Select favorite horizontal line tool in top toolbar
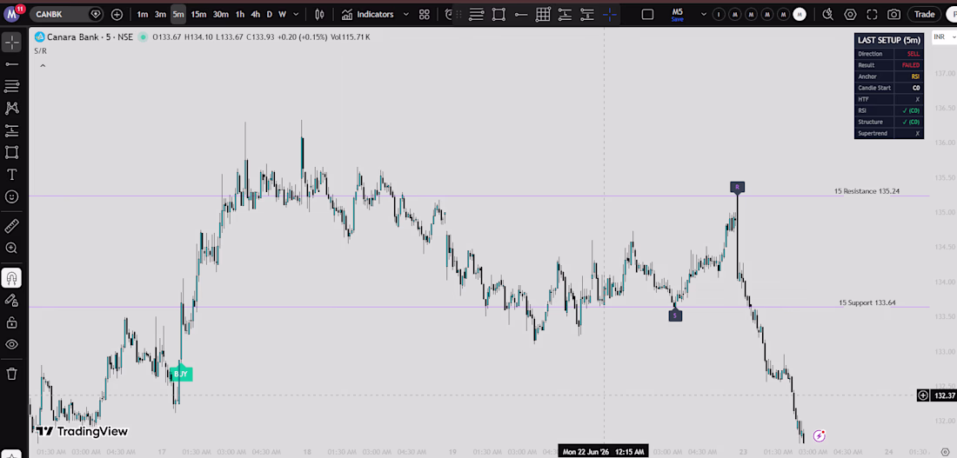 [520, 14]
